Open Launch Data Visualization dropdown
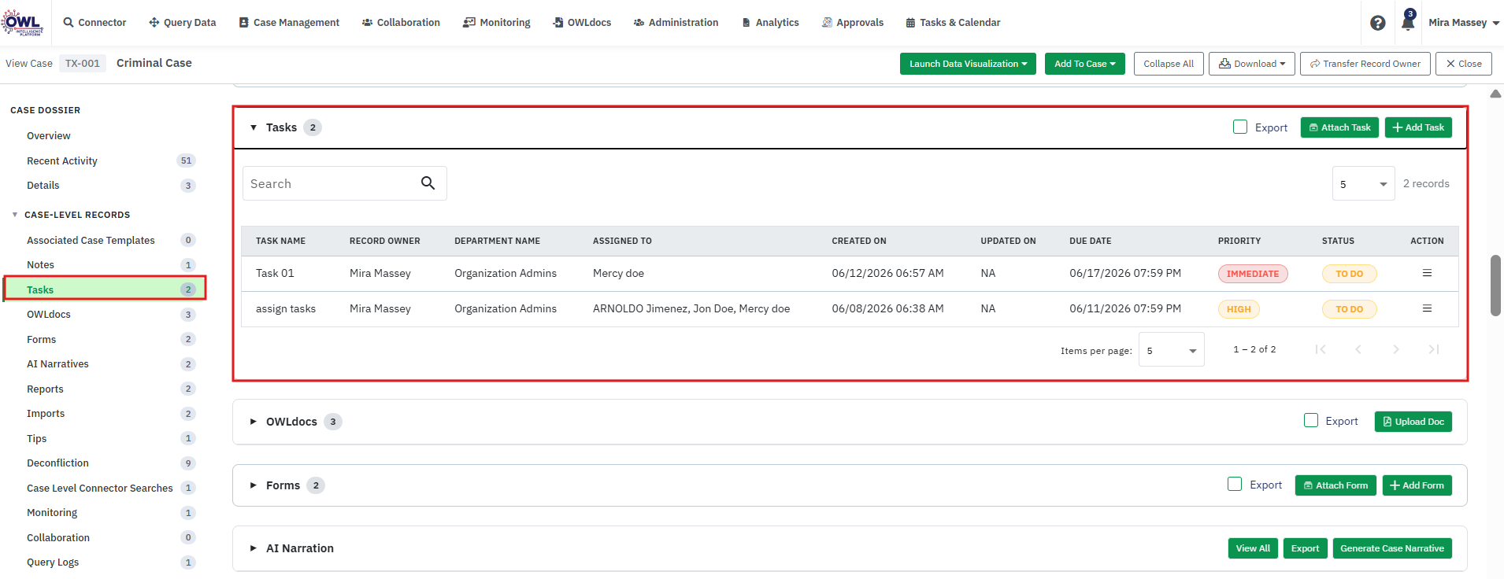 coord(968,64)
